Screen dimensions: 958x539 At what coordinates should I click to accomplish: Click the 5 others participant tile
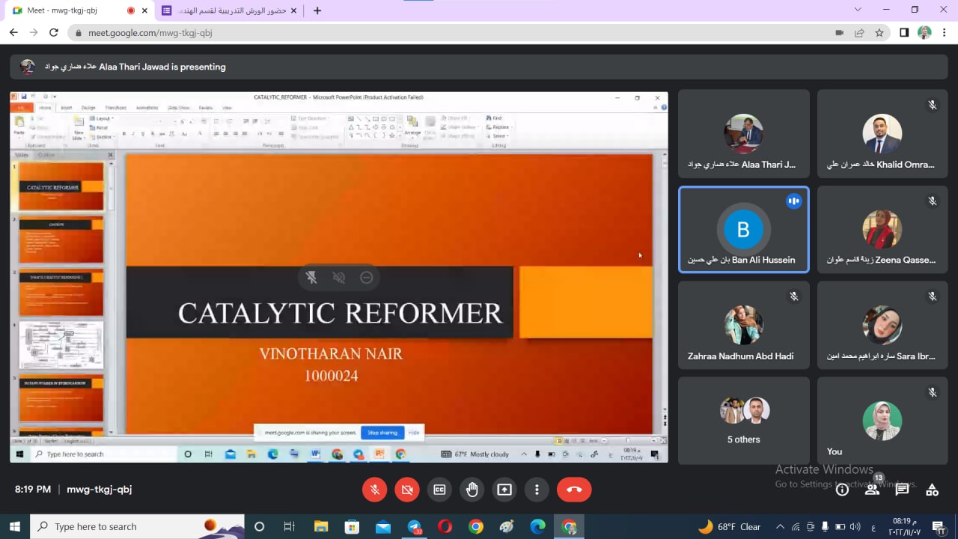coord(743,421)
